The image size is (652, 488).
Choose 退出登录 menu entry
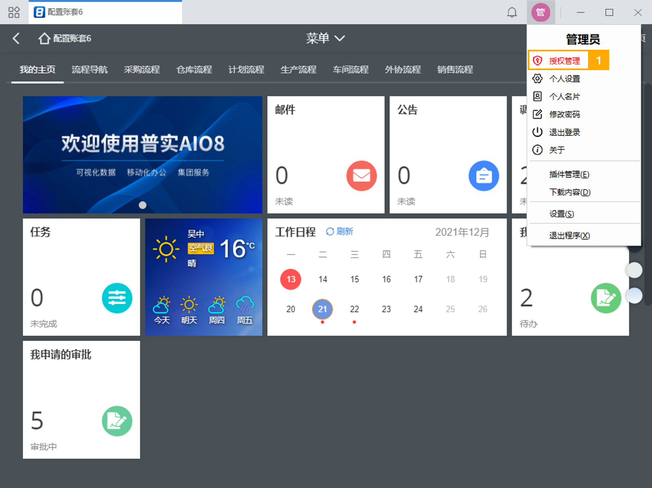click(564, 132)
